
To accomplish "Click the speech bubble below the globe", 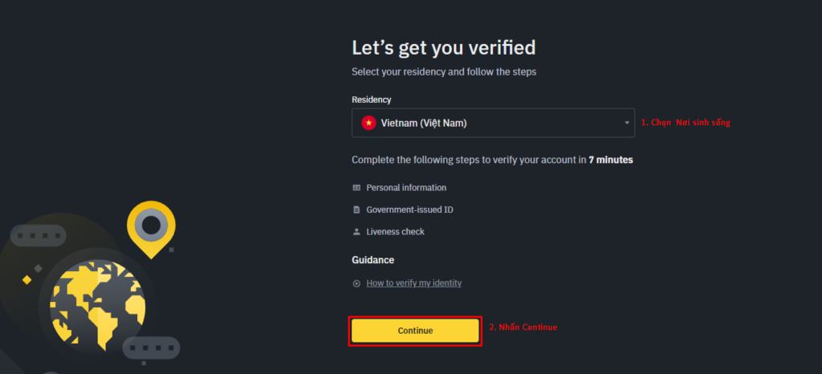I will pos(151,349).
